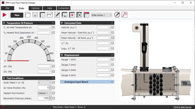Open the Connection tab

(x=64, y=8)
